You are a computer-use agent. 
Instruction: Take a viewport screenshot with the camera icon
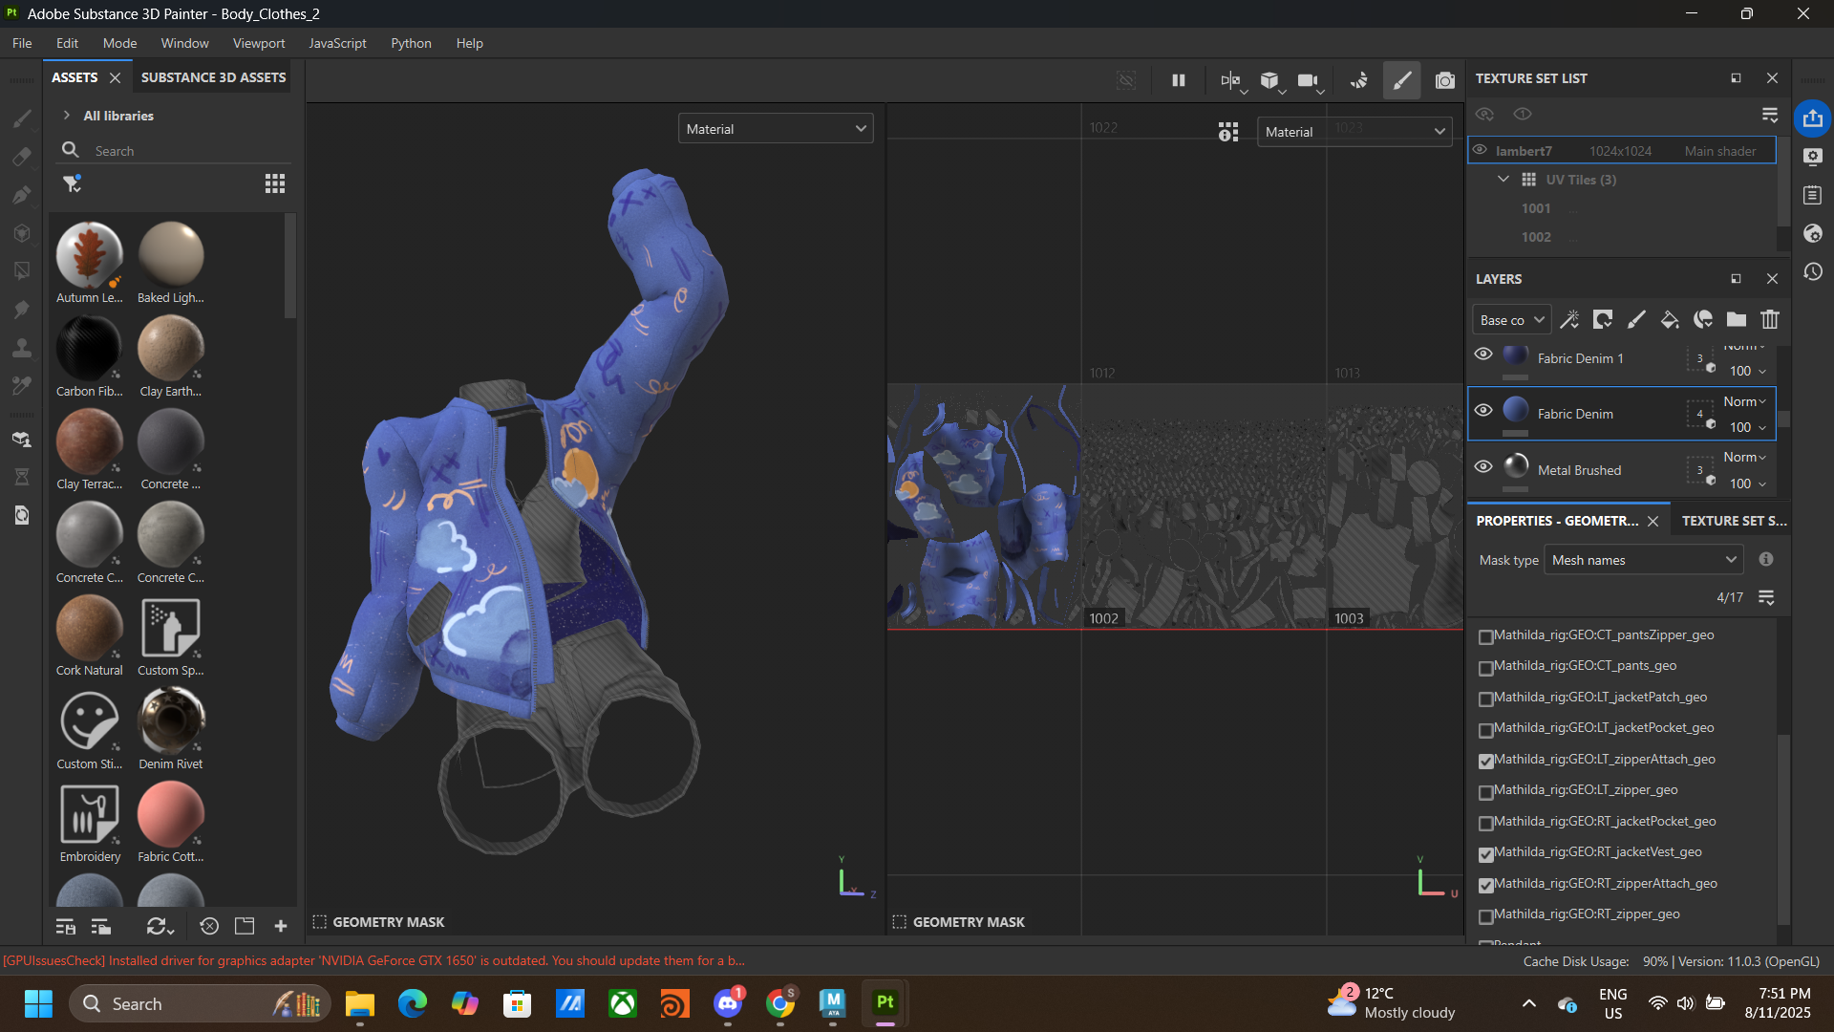[x=1444, y=80]
